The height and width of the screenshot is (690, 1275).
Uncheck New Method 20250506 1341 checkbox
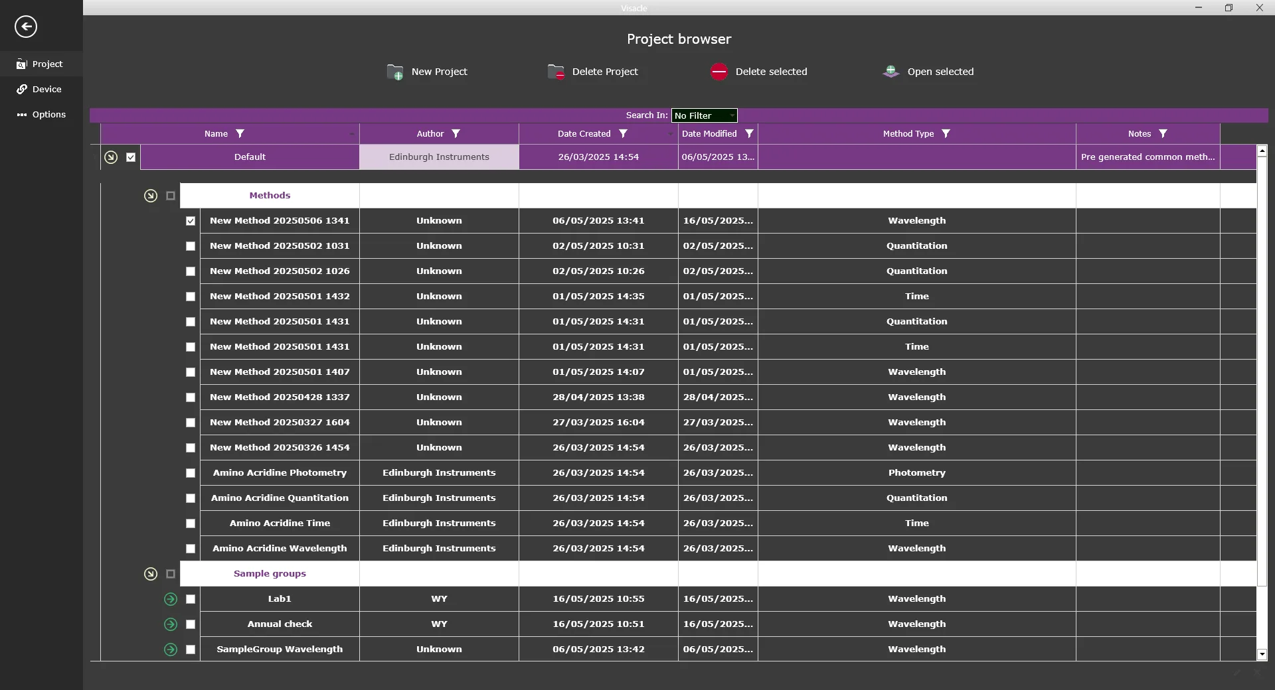(x=191, y=221)
